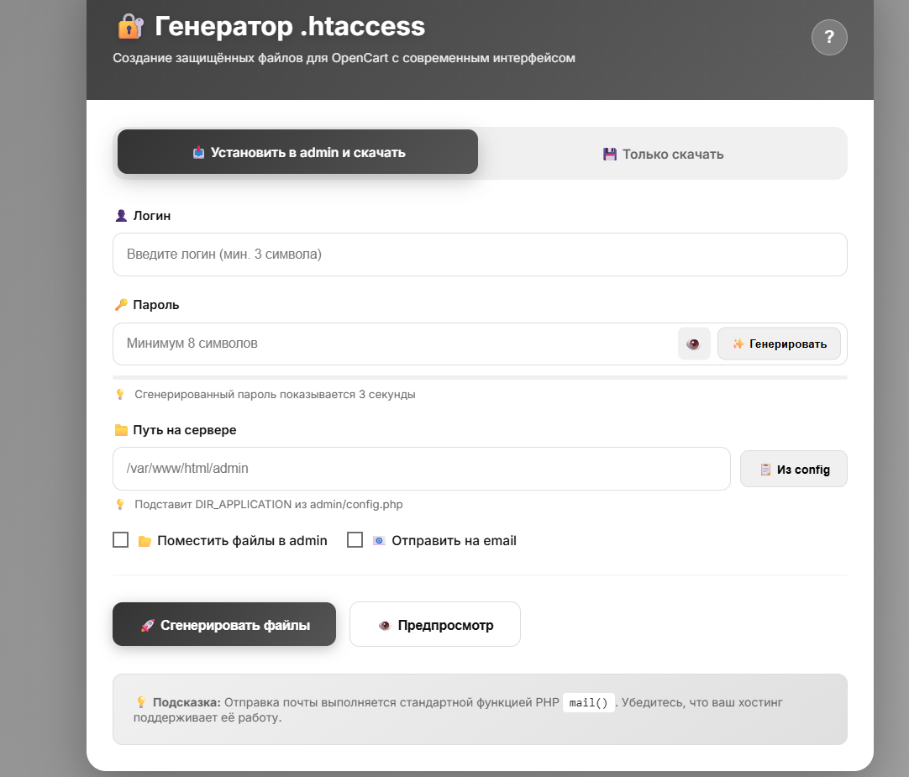Open the Предпросмотр preview button
The width and height of the screenshot is (909, 777).
tap(434, 625)
